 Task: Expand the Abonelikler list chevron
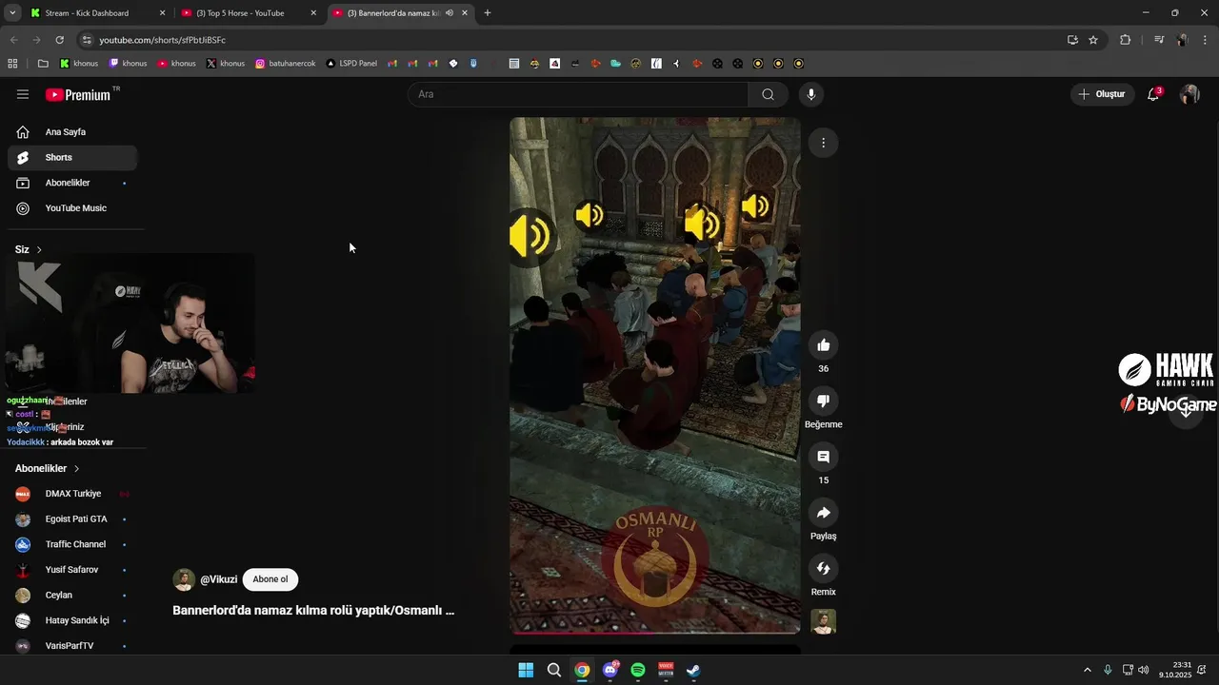(x=77, y=469)
